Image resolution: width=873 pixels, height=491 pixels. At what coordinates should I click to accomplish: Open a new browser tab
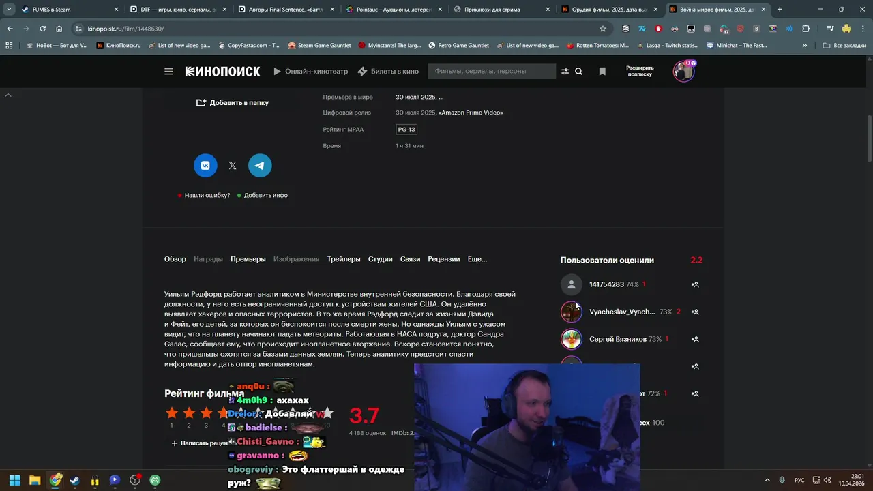[x=780, y=10]
